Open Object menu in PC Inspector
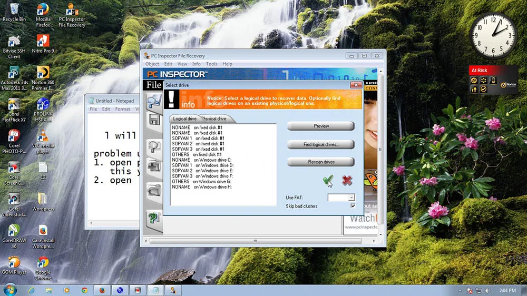527x296 pixels. coord(152,64)
